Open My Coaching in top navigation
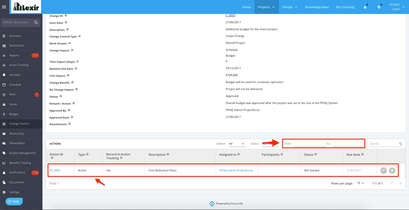The image size is (409, 210). 345,7
